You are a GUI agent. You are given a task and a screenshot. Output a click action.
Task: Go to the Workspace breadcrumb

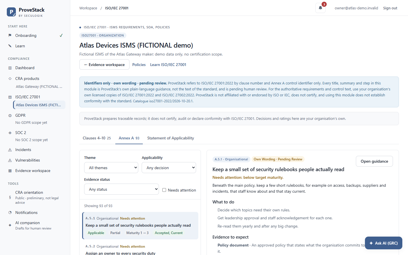click(x=88, y=8)
